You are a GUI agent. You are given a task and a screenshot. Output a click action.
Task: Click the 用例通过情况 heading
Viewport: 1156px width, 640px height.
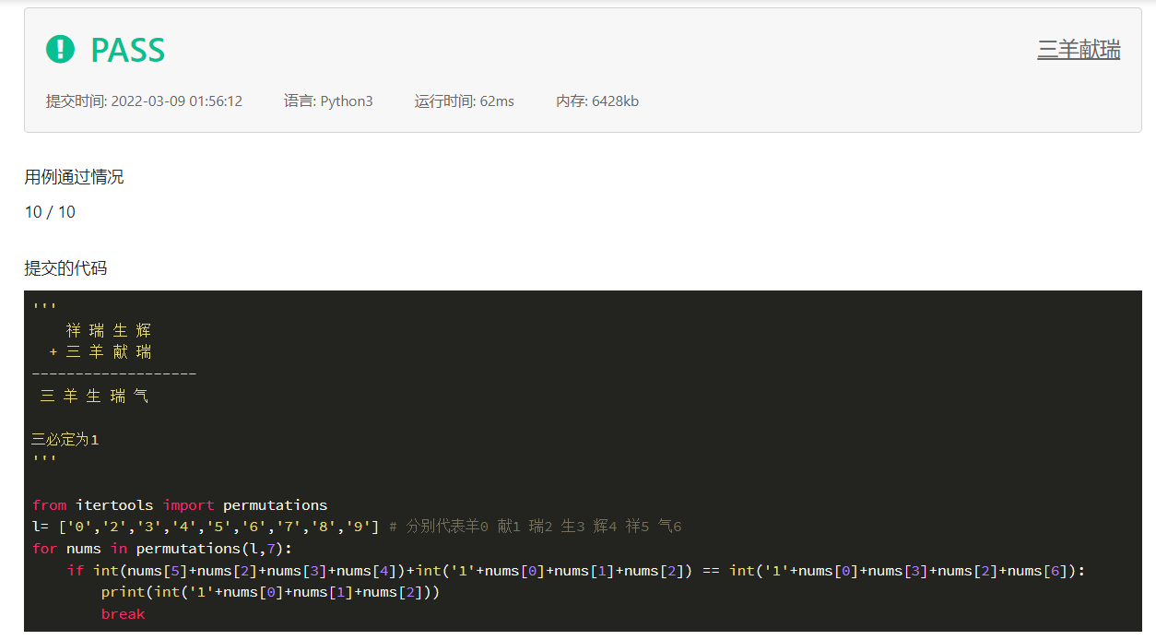point(74,177)
